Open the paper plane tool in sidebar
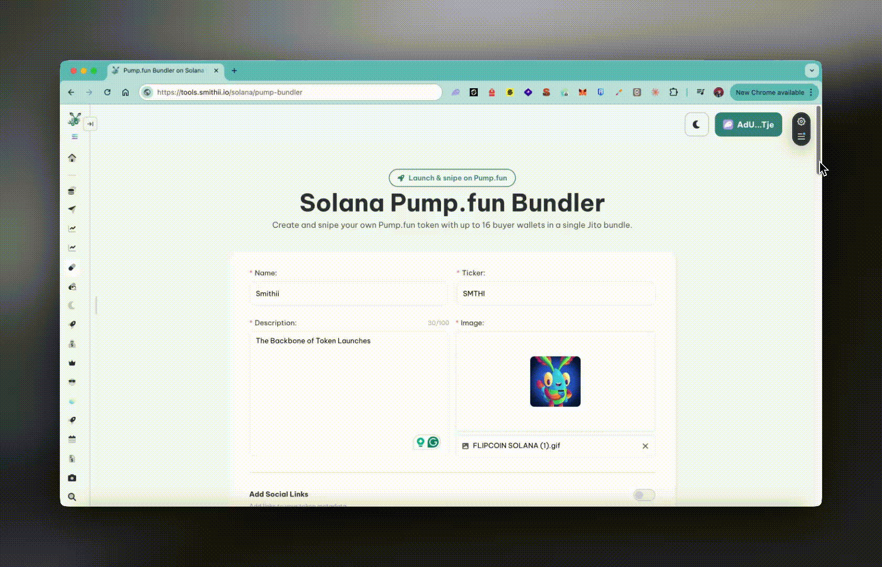 pos(72,209)
